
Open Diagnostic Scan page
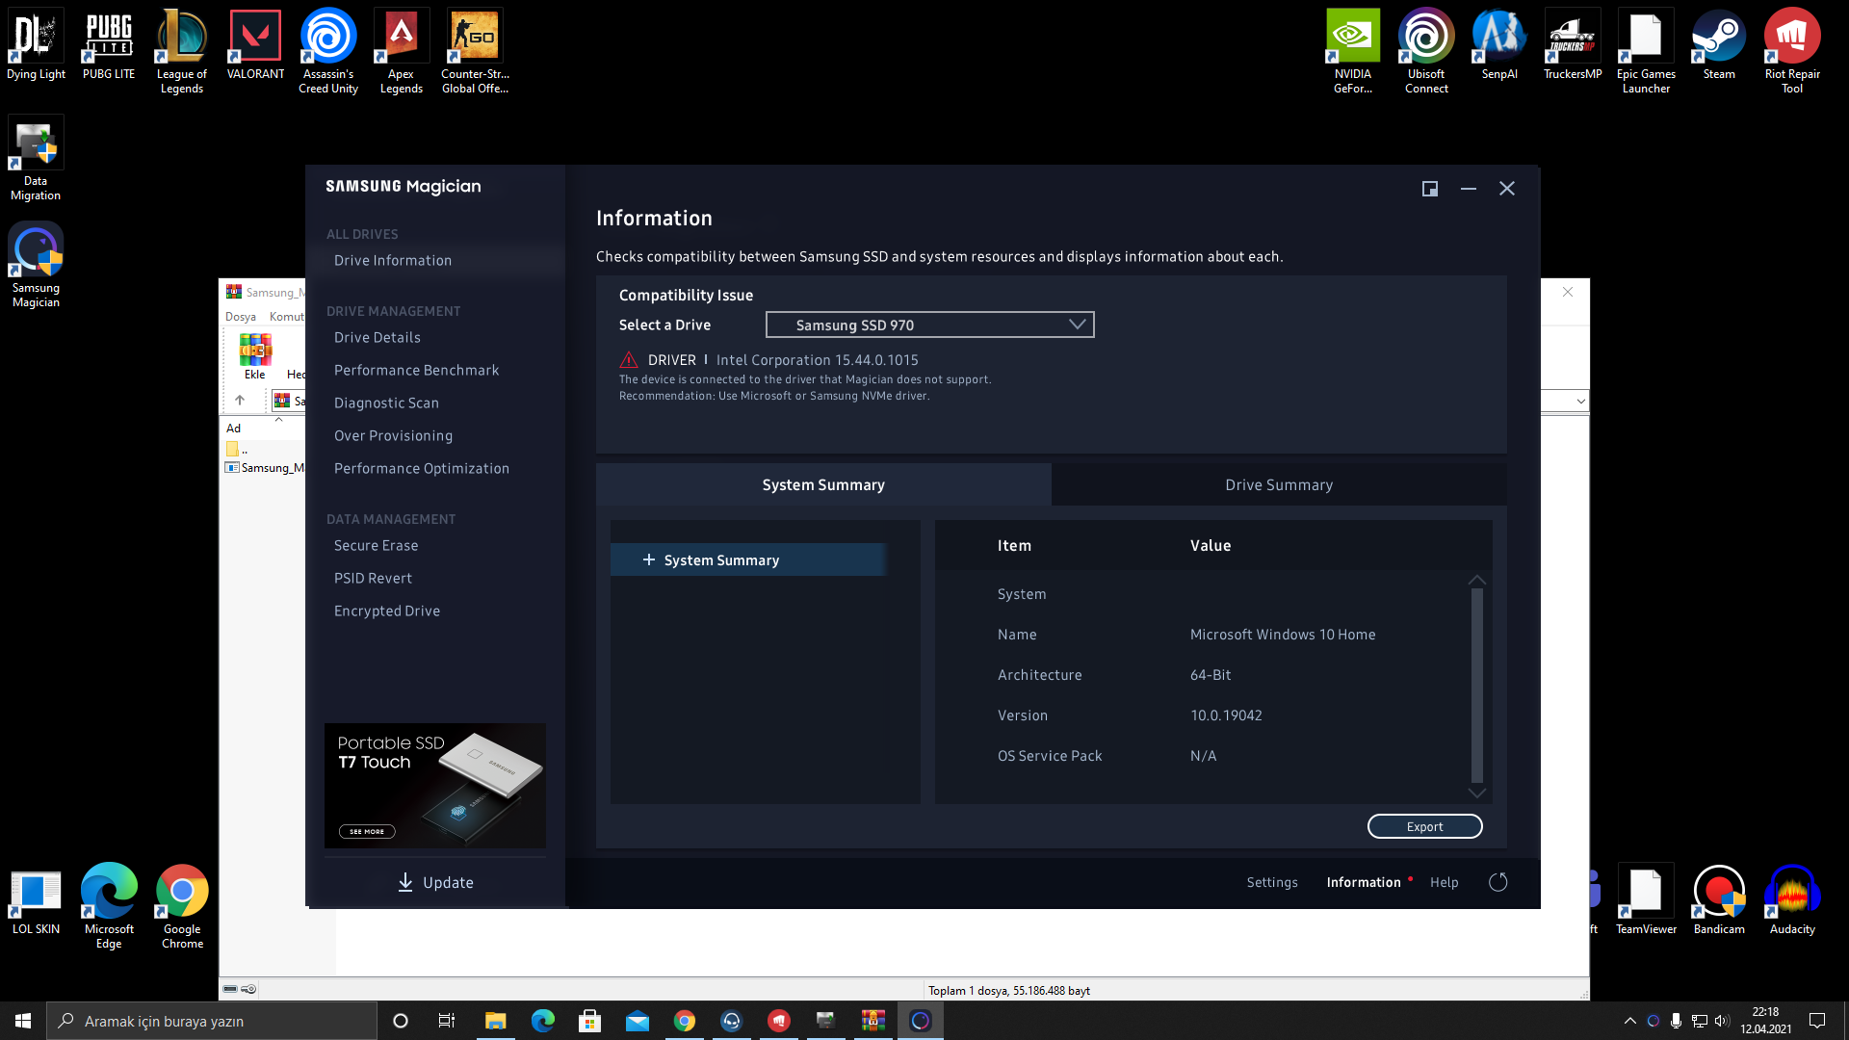pos(386,403)
